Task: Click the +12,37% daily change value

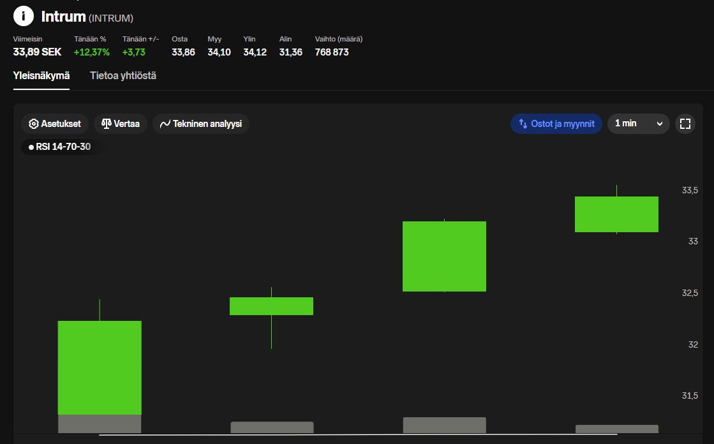Action: point(92,52)
